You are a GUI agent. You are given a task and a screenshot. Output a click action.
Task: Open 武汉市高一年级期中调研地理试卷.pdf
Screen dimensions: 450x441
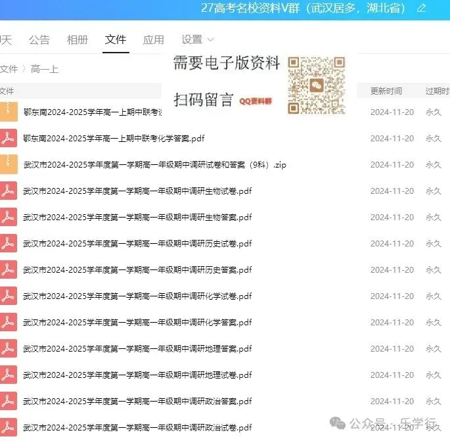pos(137,375)
